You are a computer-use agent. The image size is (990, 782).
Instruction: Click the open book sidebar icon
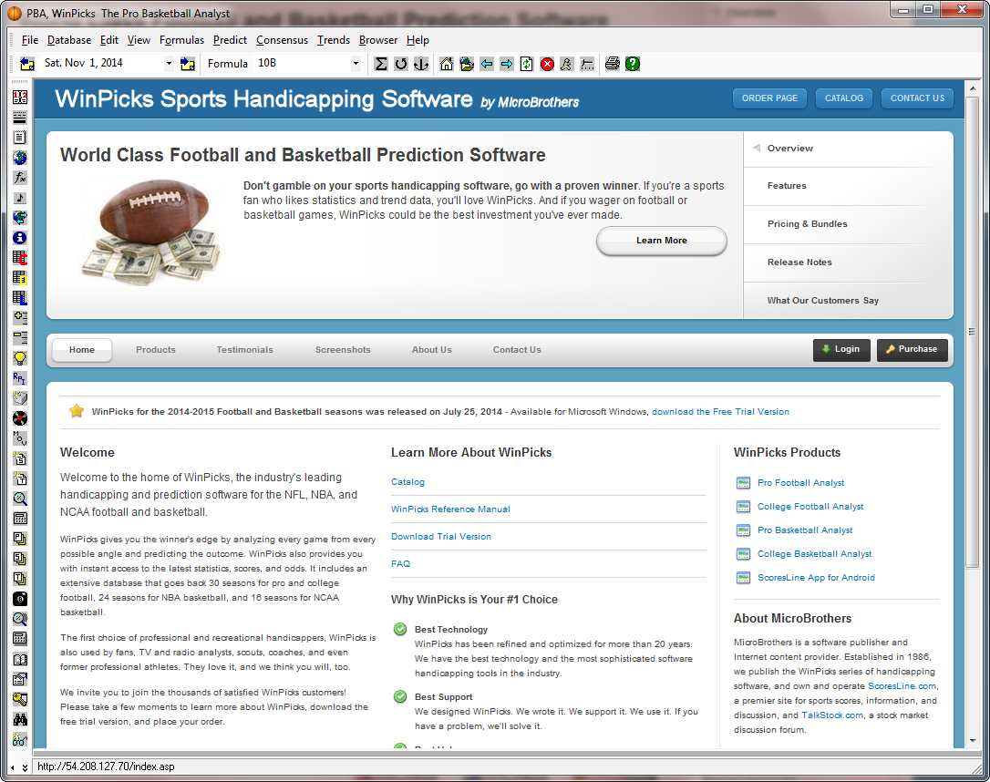tap(20, 659)
